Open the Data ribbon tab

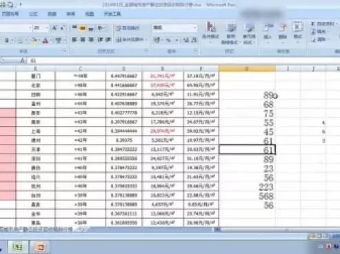tap(52, 14)
